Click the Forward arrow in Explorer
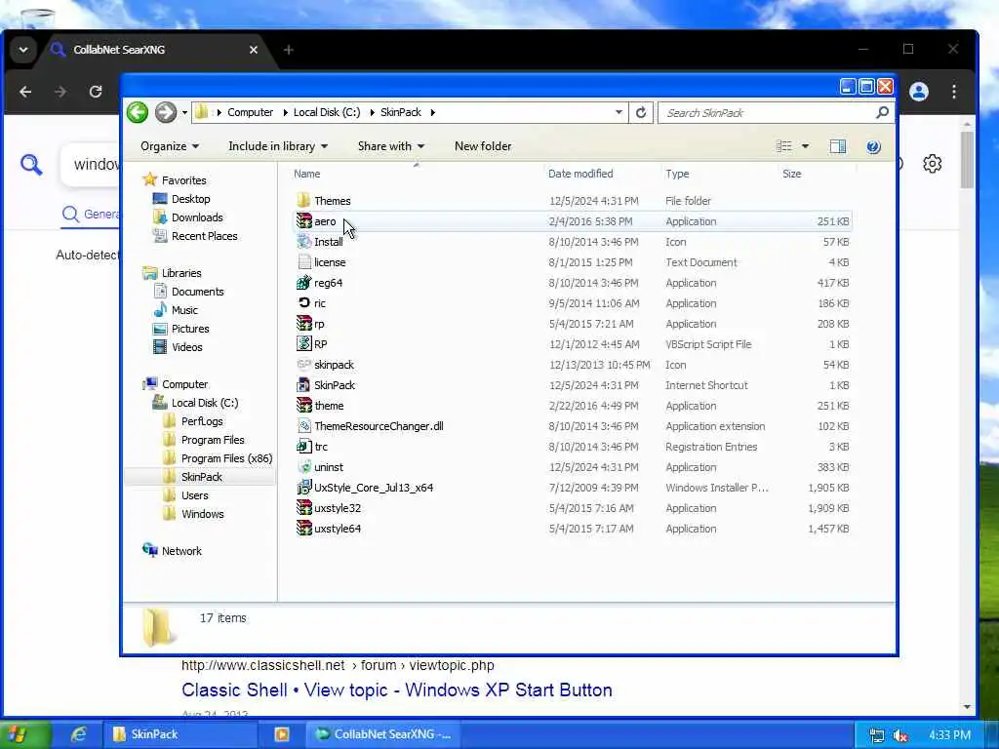The height and width of the screenshot is (749, 999). (x=166, y=112)
